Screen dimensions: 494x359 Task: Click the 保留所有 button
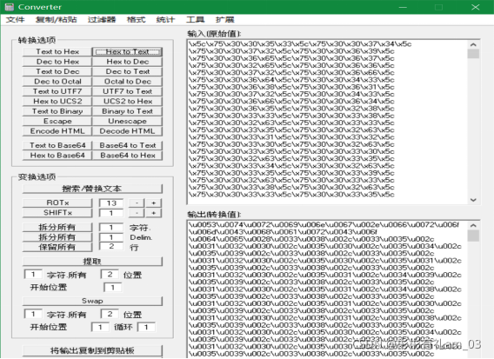57,247
